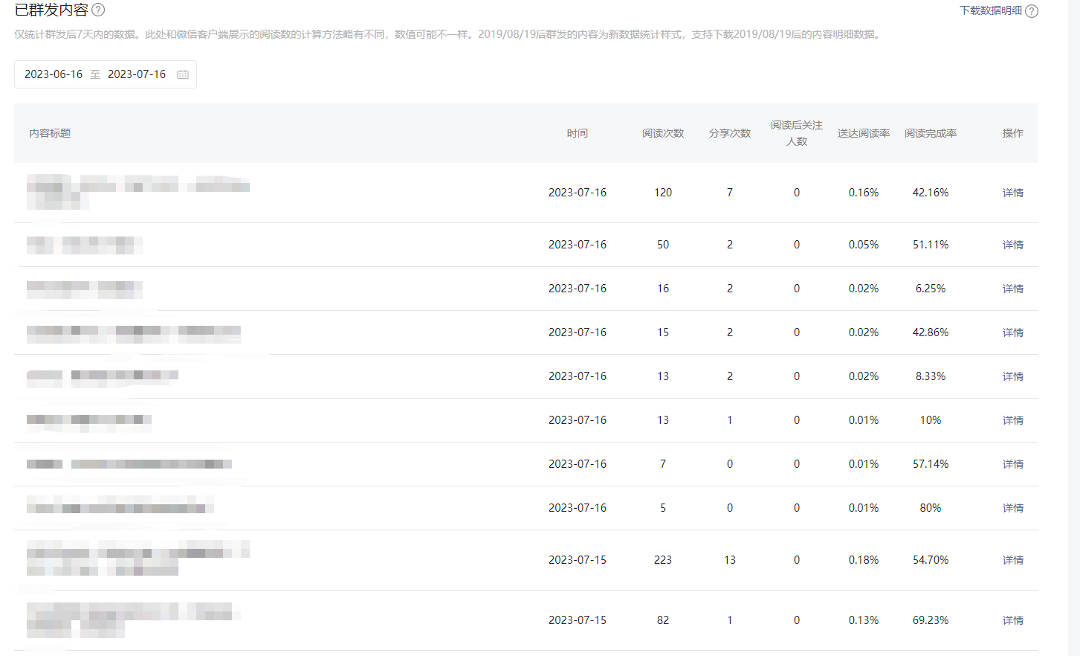The width and height of the screenshot is (1080, 656).
Task: Open 详情 for article with 82 reads
Action: click(x=1012, y=620)
